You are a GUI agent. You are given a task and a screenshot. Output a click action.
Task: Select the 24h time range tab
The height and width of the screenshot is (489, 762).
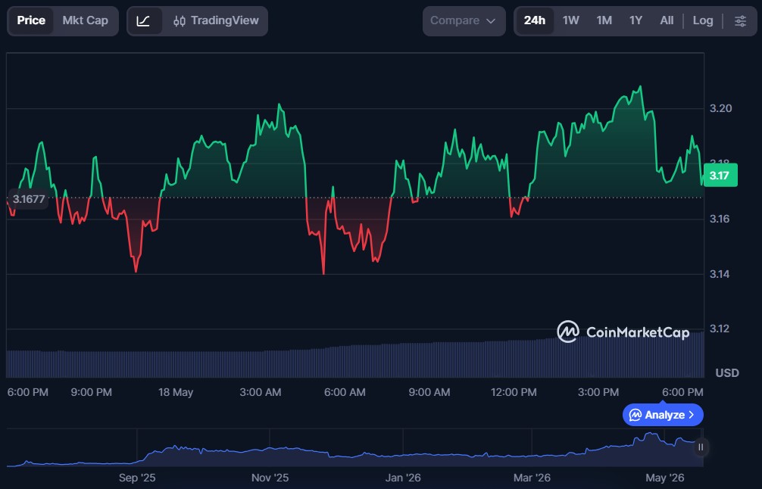click(x=535, y=20)
